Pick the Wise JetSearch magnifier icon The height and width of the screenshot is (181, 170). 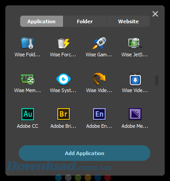[135, 43]
